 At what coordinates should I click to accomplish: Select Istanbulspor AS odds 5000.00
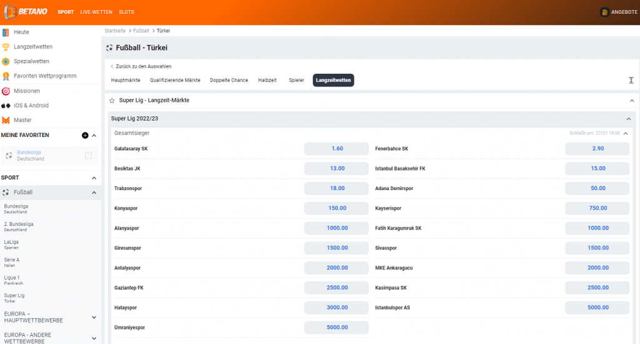[597, 308]
